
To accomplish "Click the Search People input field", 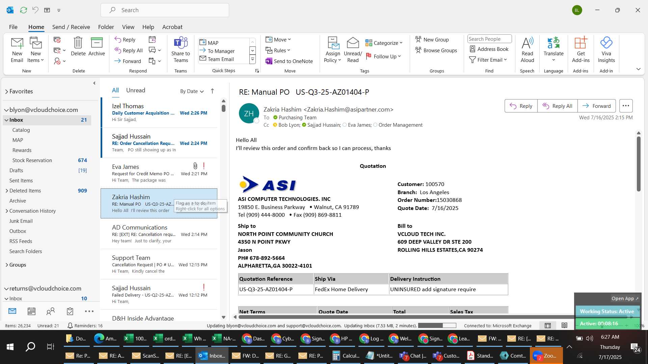I will pyautogui.click(x=489, y=39).
